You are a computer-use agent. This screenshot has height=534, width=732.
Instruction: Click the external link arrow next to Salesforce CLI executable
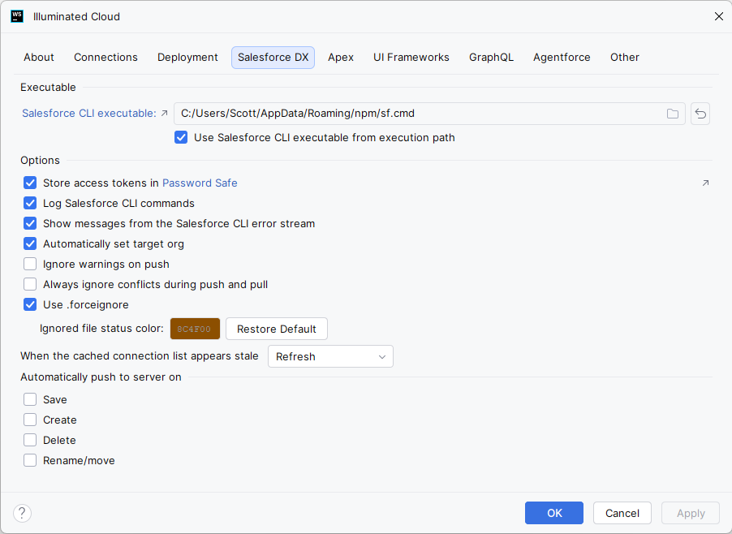(164, 113)
